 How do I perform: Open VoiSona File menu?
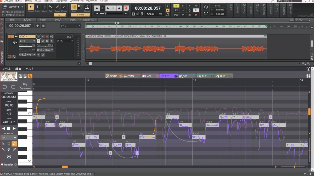(x=6, y=69)
